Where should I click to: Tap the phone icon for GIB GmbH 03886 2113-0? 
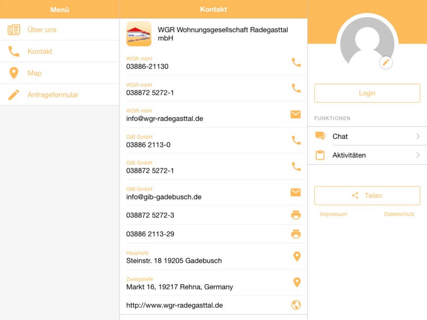pos(296,140)
